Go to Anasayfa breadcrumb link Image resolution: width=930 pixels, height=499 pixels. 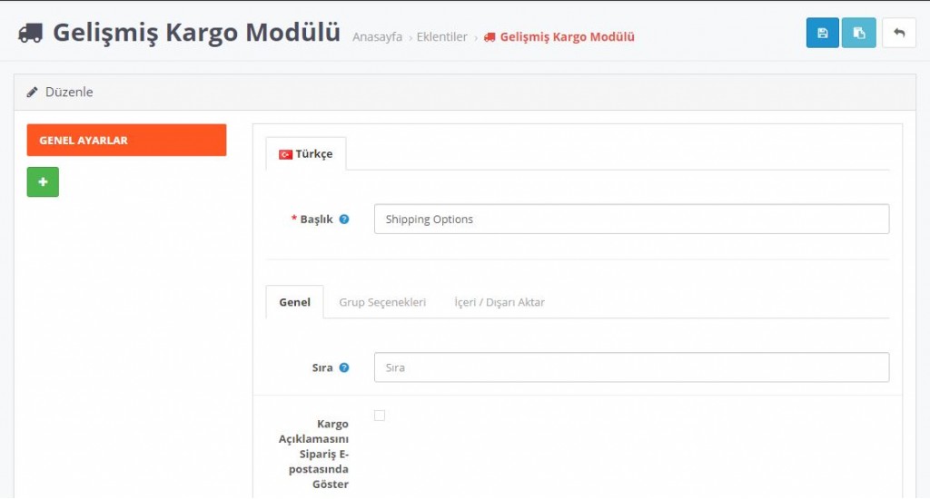point(377,37)
